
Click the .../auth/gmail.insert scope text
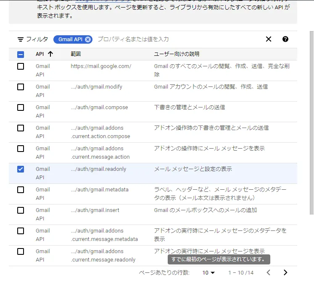[x=95, y=210]
